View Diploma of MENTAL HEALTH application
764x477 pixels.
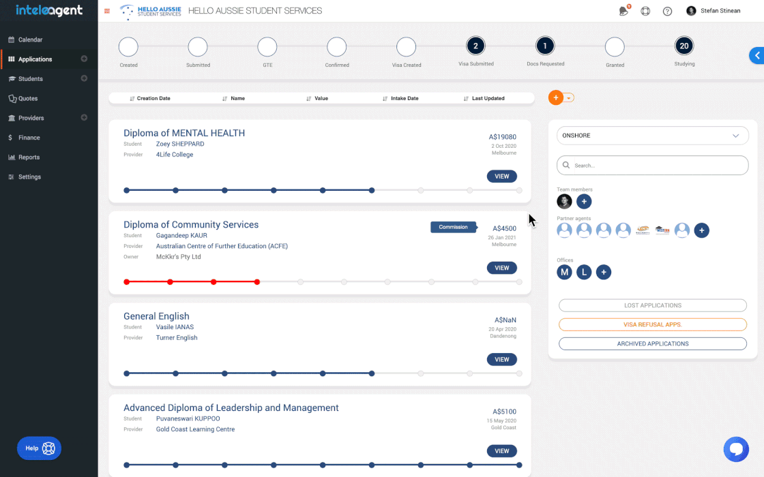pyautogui.click(x=502, y=176)
